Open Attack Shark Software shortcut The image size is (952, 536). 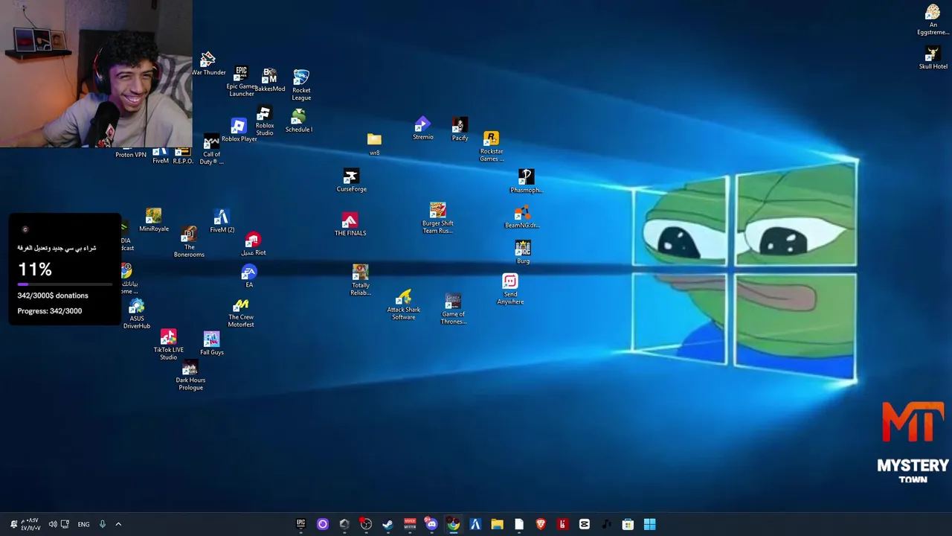[403, 305]
